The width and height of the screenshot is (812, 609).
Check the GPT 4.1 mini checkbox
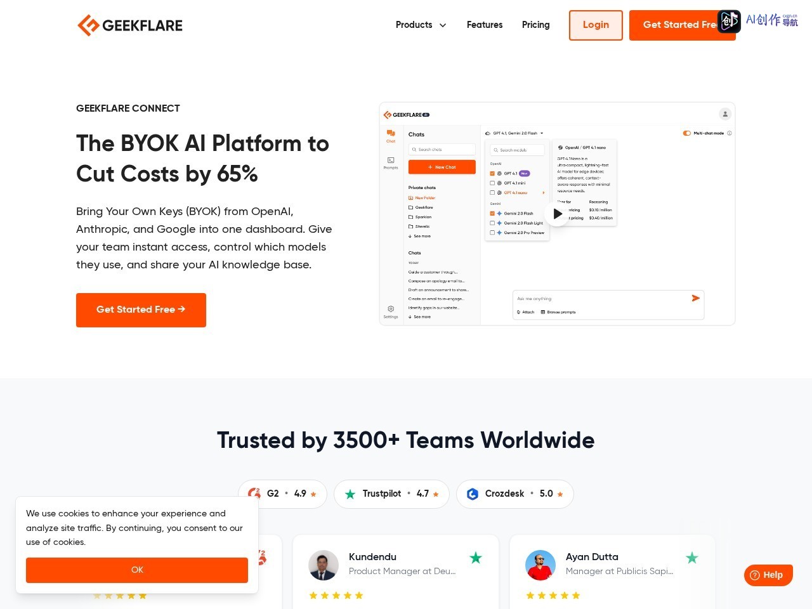[492, 183]
